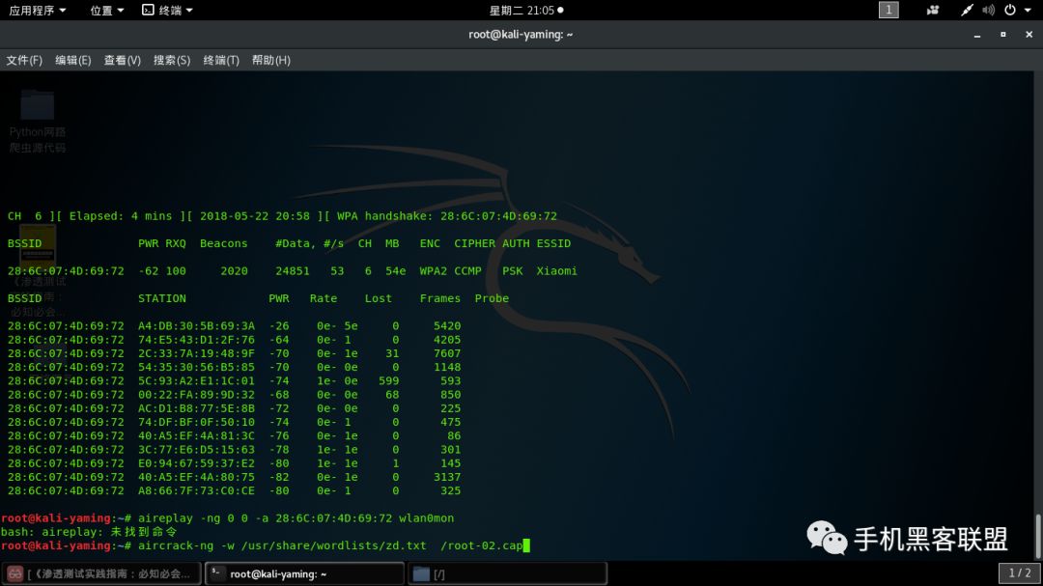The image size is (1043, 586).
Task: Switch to the [/] file manager taskbar entry
Action: (508, 573)
